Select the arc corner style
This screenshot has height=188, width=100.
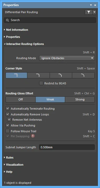(83, 75)
